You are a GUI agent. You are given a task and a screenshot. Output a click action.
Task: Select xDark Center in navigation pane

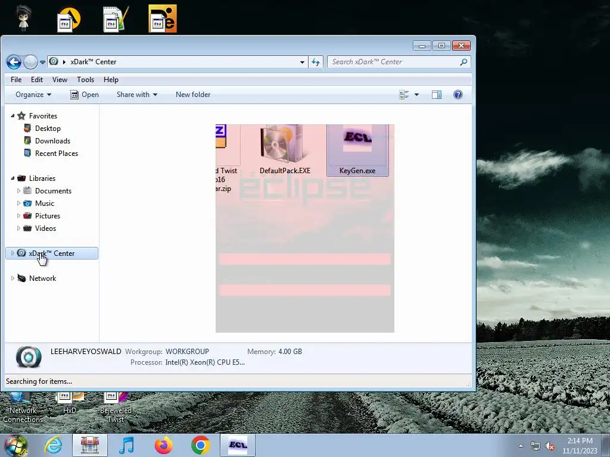coord(52,253)
